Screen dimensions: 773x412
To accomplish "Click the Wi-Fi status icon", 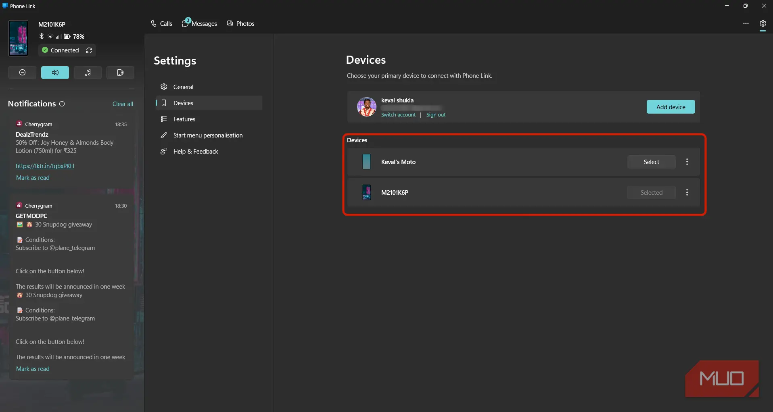I will [50, 37].
